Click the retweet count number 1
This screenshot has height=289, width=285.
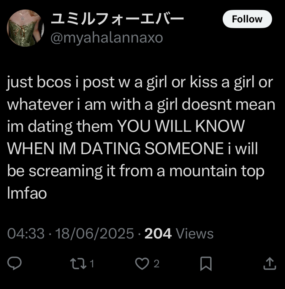pos(92,264)
